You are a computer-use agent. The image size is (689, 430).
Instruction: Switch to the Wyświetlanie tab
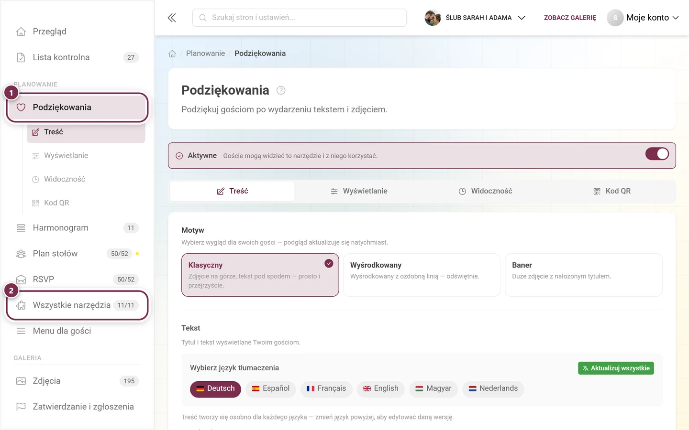click(359, 191)
